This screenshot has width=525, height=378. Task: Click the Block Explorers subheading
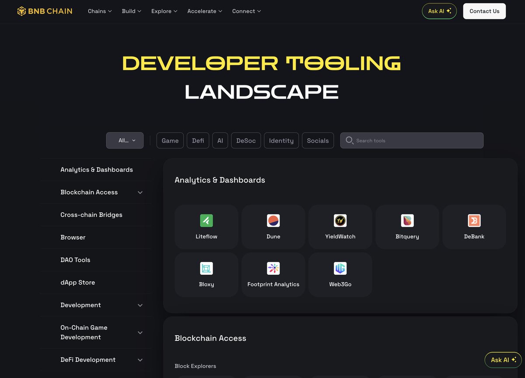196,366
